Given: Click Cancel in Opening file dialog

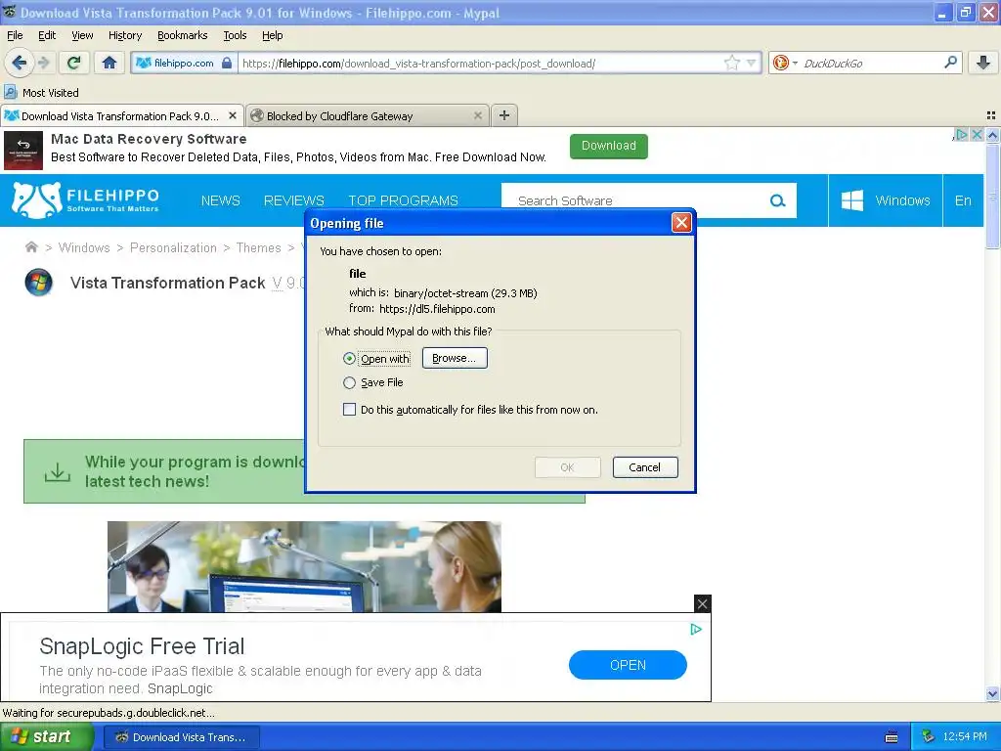Looking at the screenshot, I should coord(645,466).
